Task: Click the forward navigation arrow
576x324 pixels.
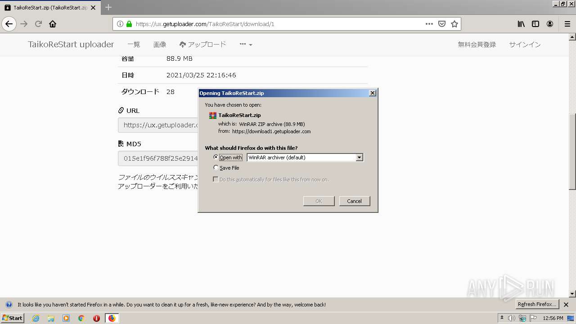Action: (x=24, y=24)
